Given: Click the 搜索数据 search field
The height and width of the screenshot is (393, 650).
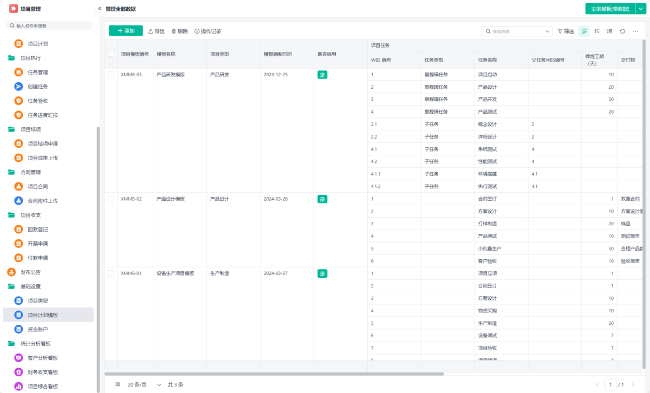Looking at the screenshot, I should coord(517,31).
